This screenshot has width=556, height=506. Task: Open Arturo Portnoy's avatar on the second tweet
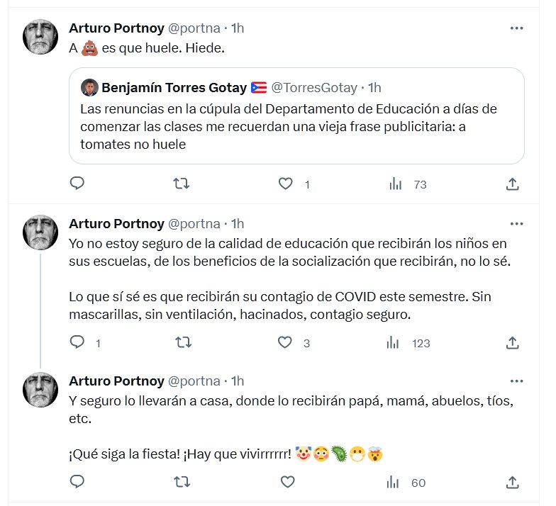40,233
